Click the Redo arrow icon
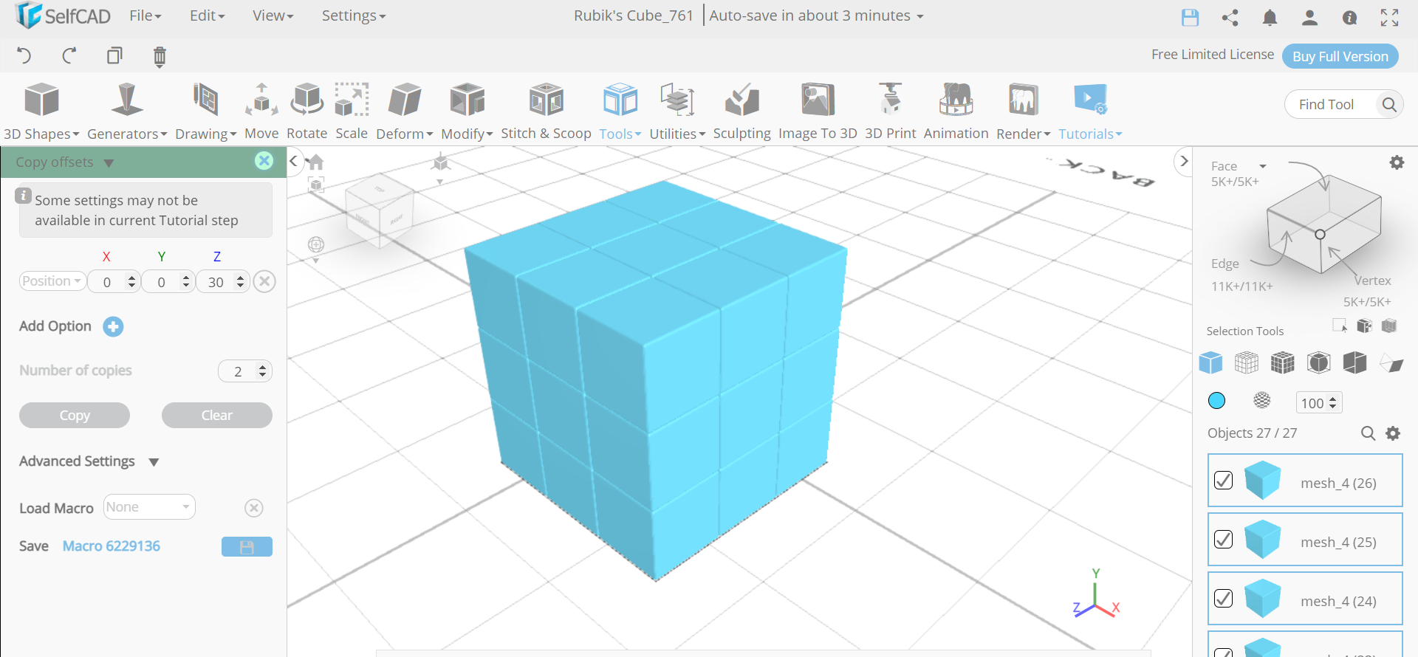This screenshot has height=657, width=1418. [x=69, y=55]
